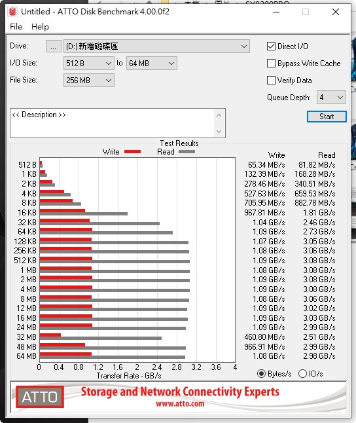
Task: Click description scrollbar down arrow
Action: [x=219, y=132]
